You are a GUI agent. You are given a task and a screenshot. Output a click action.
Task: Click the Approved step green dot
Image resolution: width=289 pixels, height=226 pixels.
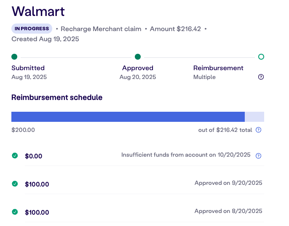tap(138, 57)
